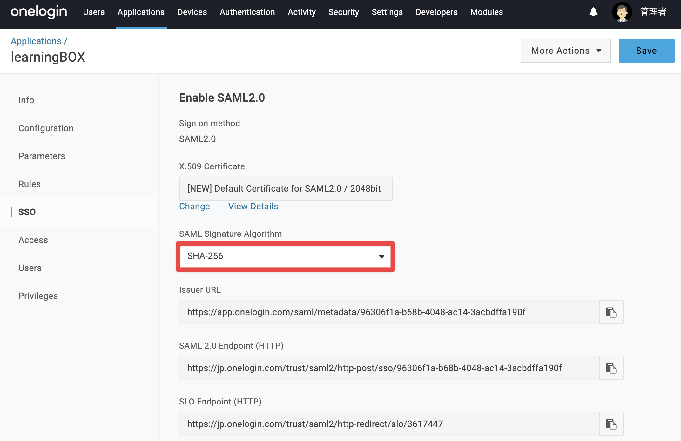Screen dimensions: 681x441
Task: Click the X.509 Certificate field
Action: (286, 189)
